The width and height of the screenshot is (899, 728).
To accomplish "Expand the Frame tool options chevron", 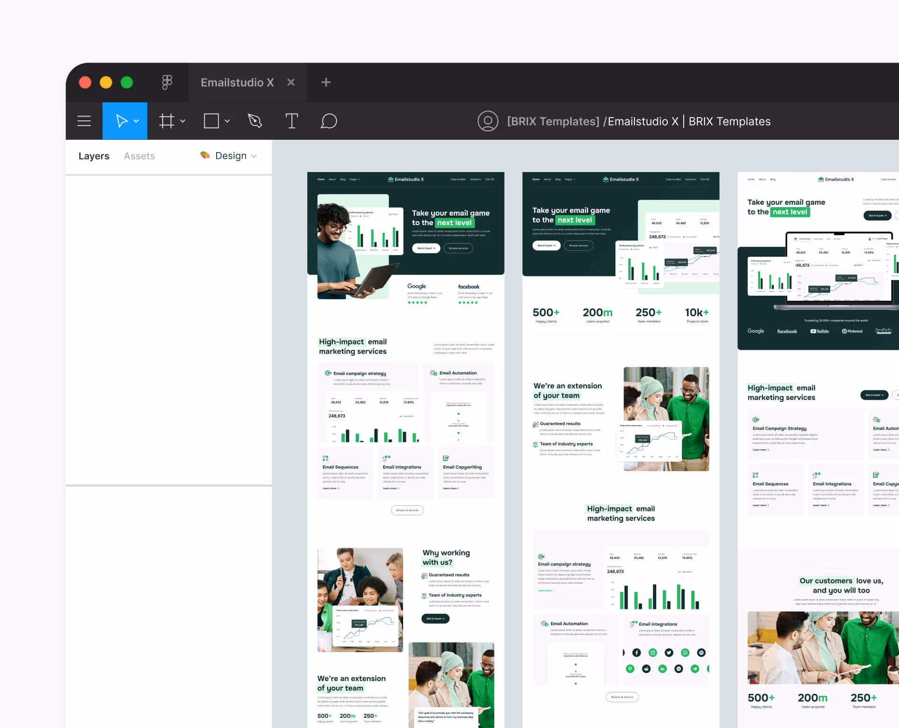I will [183, 121].
